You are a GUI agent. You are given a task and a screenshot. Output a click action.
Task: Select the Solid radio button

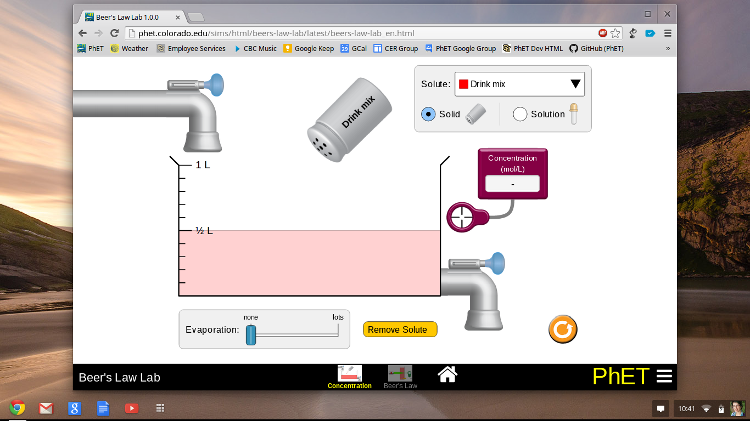pyautogui.click(x=428, y=114)
